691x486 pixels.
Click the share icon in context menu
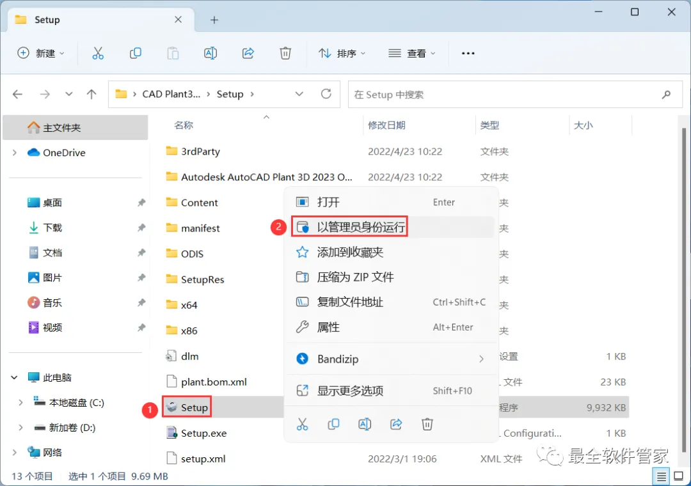396,425
